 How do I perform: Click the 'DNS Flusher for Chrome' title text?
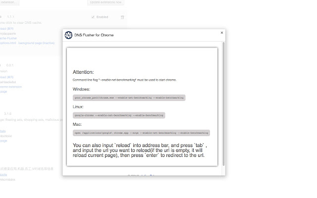(x=94, y=35)
